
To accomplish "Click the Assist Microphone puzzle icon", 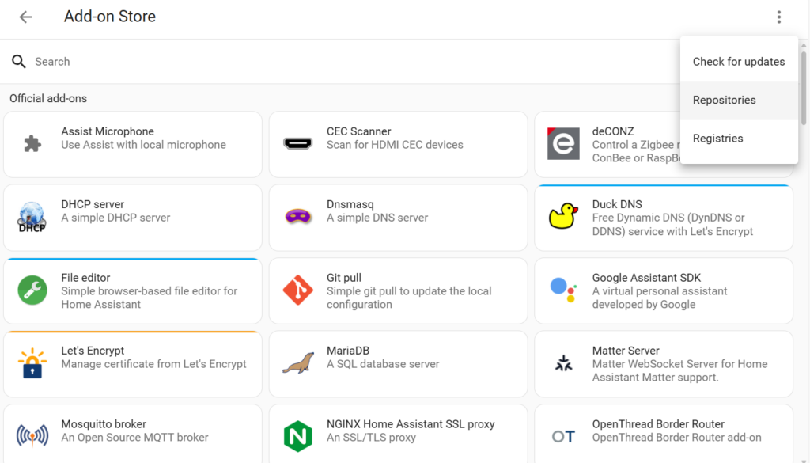I will pos(32,144).
